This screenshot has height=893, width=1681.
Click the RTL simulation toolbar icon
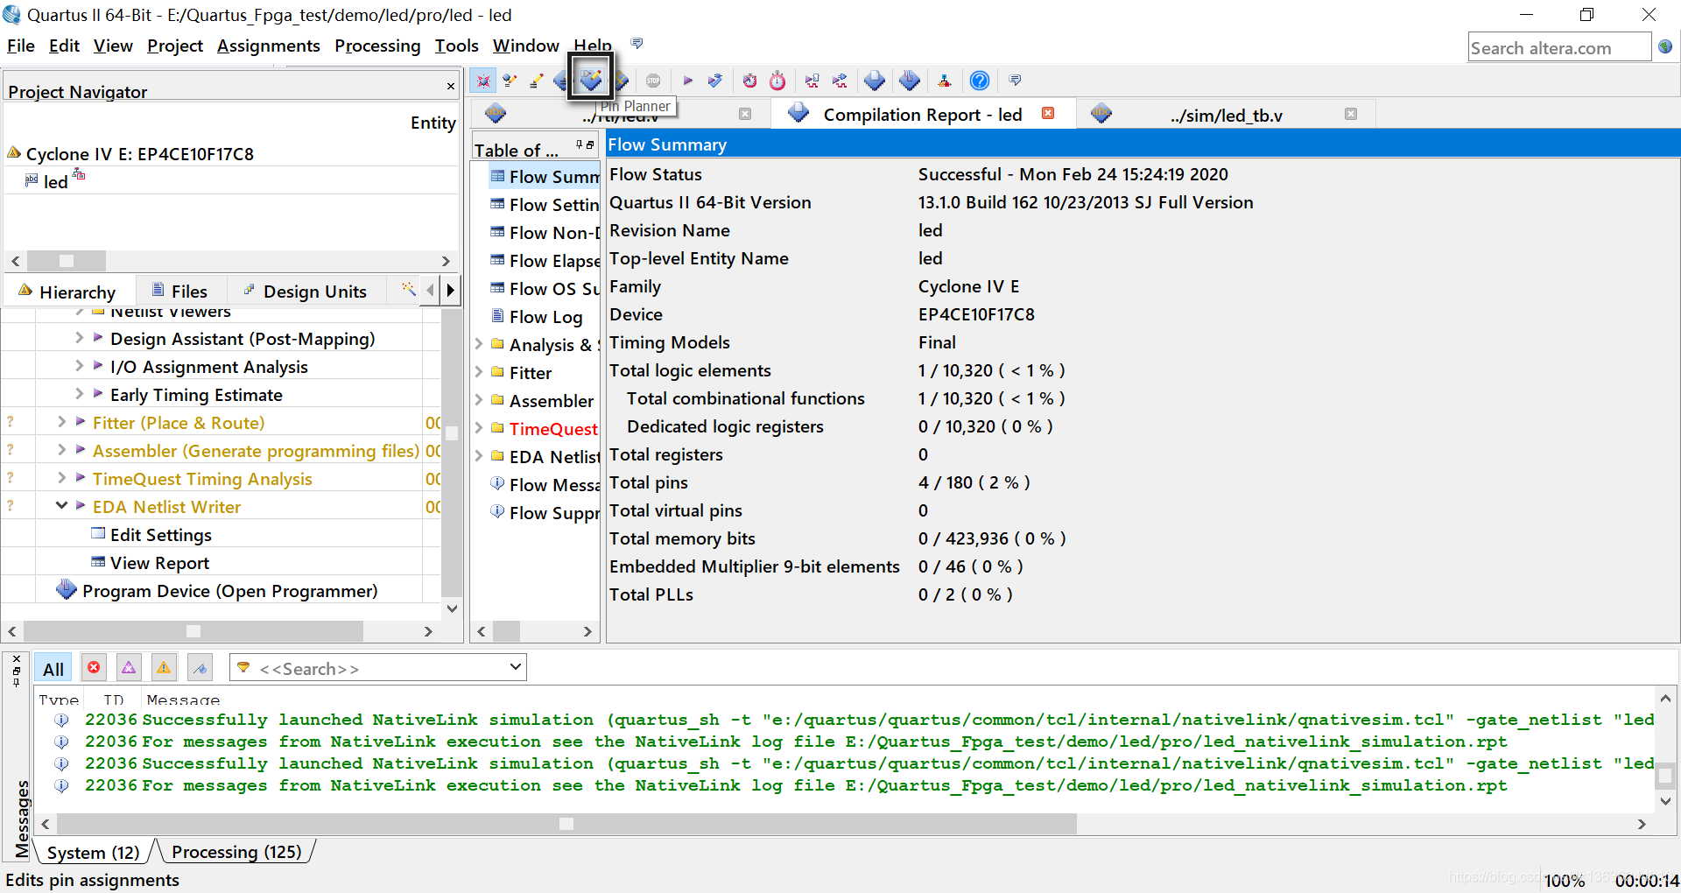coord(812,81)
